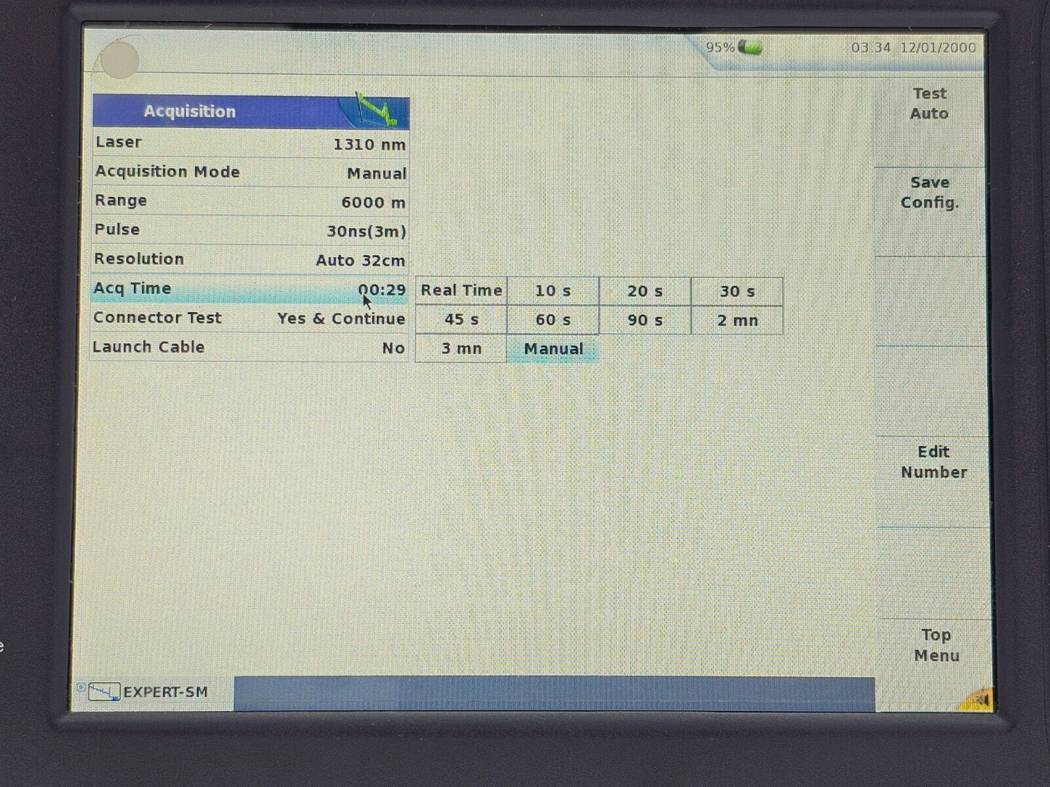This screenshot has height=787, width=1050.
Task: Select the highlighted Acq Time row
Action: (249, 289)
